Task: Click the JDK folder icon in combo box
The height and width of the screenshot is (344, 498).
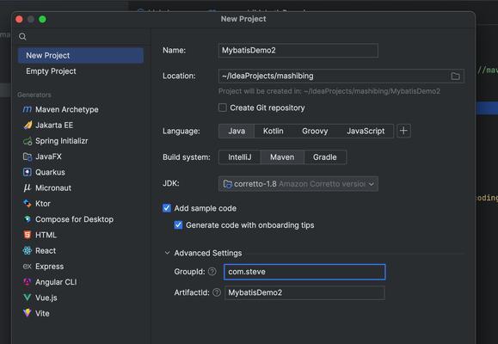Action: click(227, 184)
